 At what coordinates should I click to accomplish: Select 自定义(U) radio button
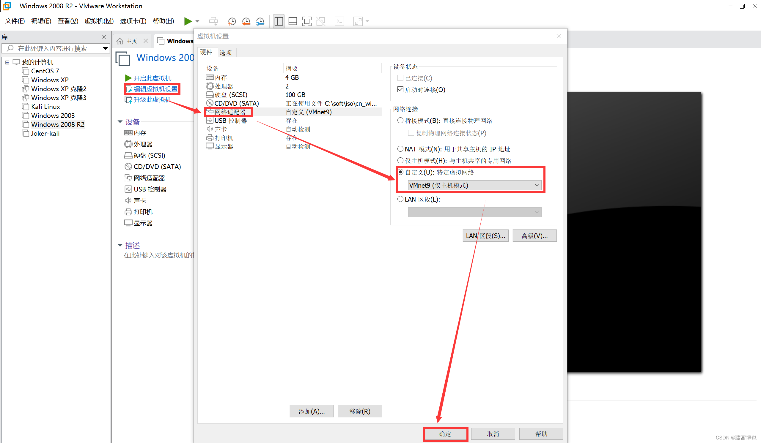(x=400, y=172)
